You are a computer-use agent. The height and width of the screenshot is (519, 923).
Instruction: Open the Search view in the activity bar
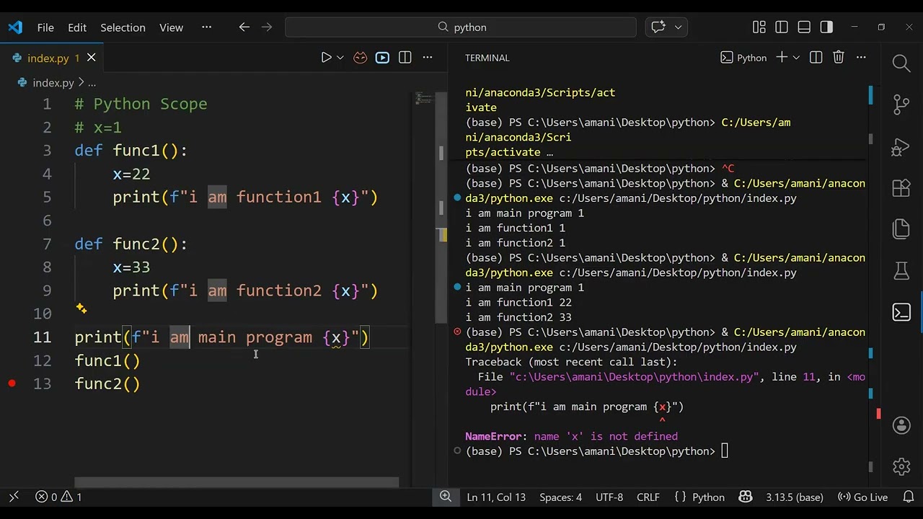pos(901,63)
